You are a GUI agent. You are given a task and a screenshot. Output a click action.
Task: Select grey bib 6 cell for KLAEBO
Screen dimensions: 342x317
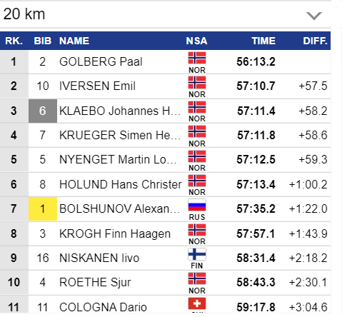[x=43, y=111]
